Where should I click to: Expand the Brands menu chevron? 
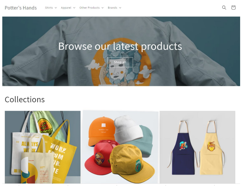pyautogui.click(x=120, y=8)
